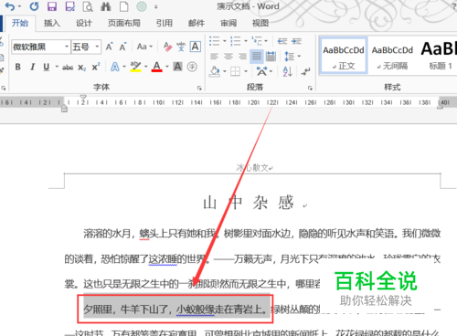This screenshot has height=336, width=457.
Task: Apply text effects glowing A icon
Action: click(x=115, y=67)
